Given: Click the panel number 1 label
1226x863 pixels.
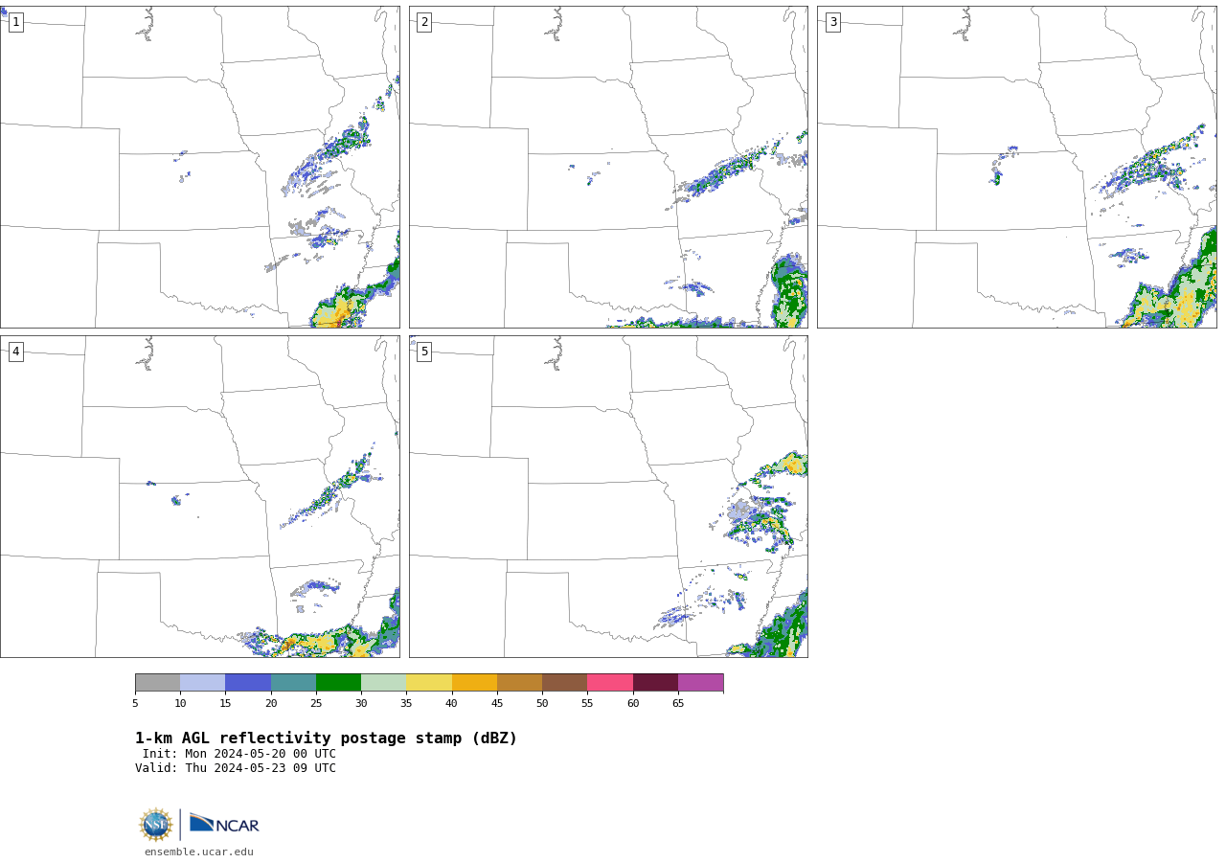Looking at the screenshot, I should pos(15,22).
